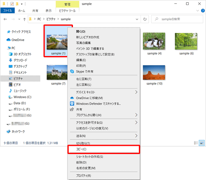Click the OneDrive cloud icon in sidebar
This screenshot has width=206, height=180.
[x=9, y=40]
